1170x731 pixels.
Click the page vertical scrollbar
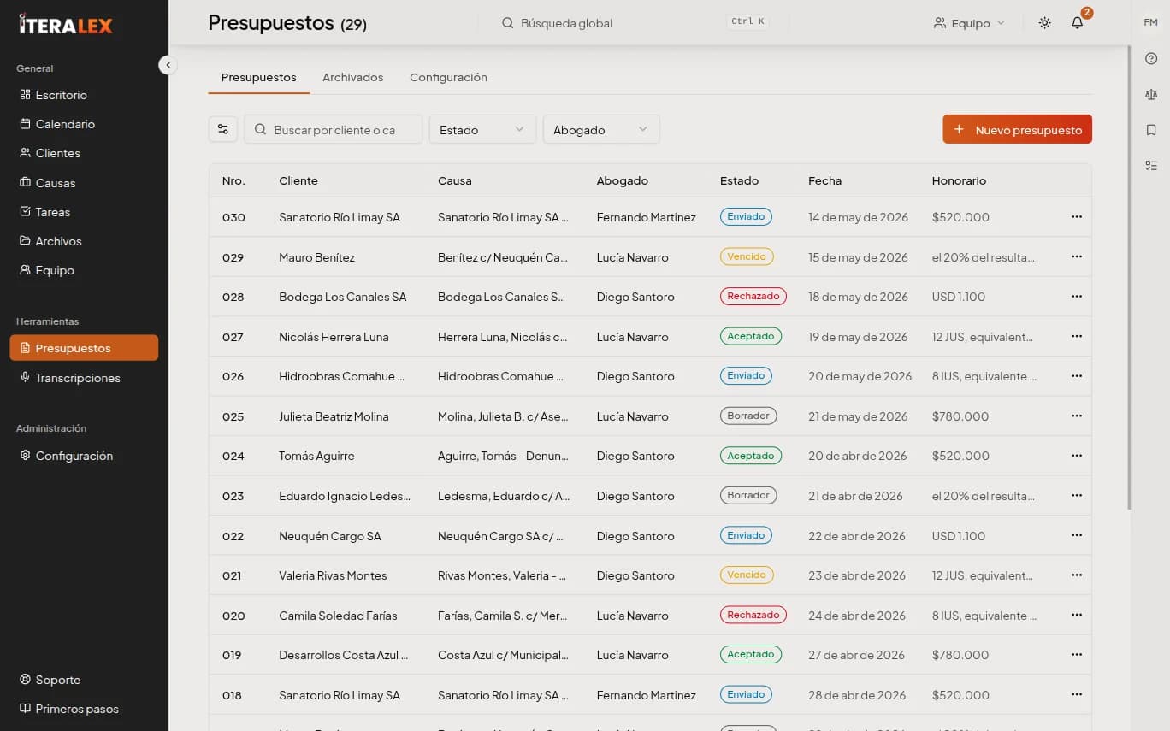pos(1130,278)
